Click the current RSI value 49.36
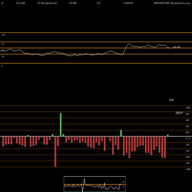192x192 pixels. (x=177, y=47)
